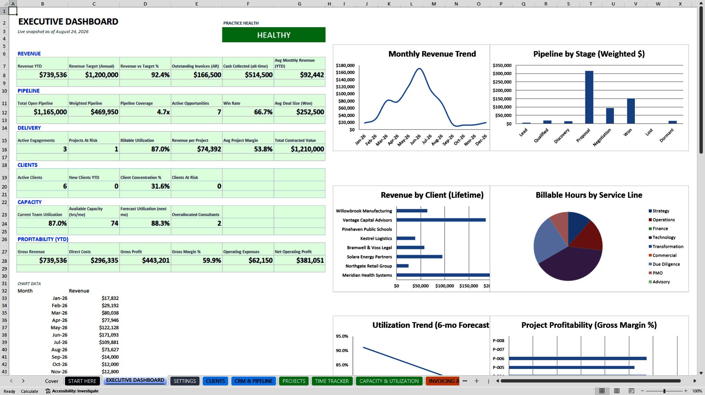The height and width of the screenshot is (395, 705).
Task: Click Due Diligence legend swatch
Action: pos(650,264)
